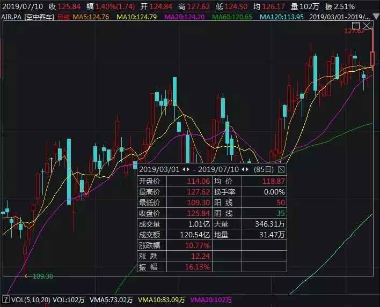Click the chart panel maximize window icon
Viewport: 380px width, 307px height.
[356, 26]
